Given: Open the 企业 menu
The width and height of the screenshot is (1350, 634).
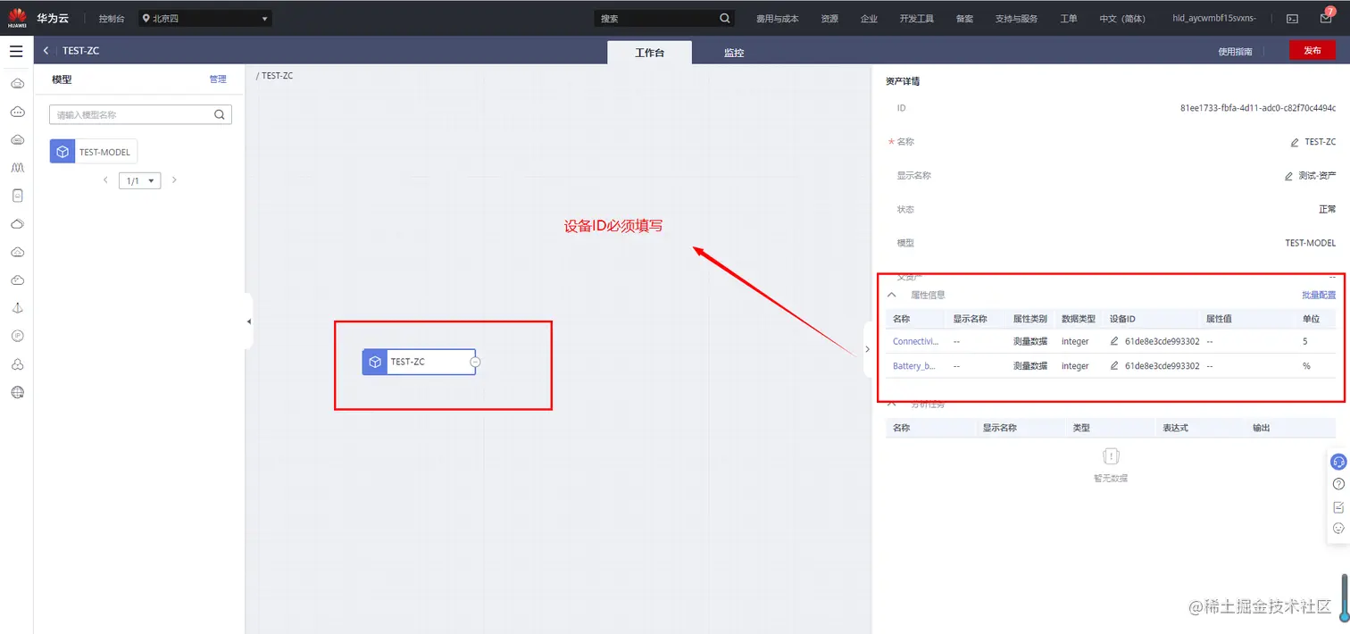Looking at the screenshot, I should pyautogui.click(x=869, y=18).
